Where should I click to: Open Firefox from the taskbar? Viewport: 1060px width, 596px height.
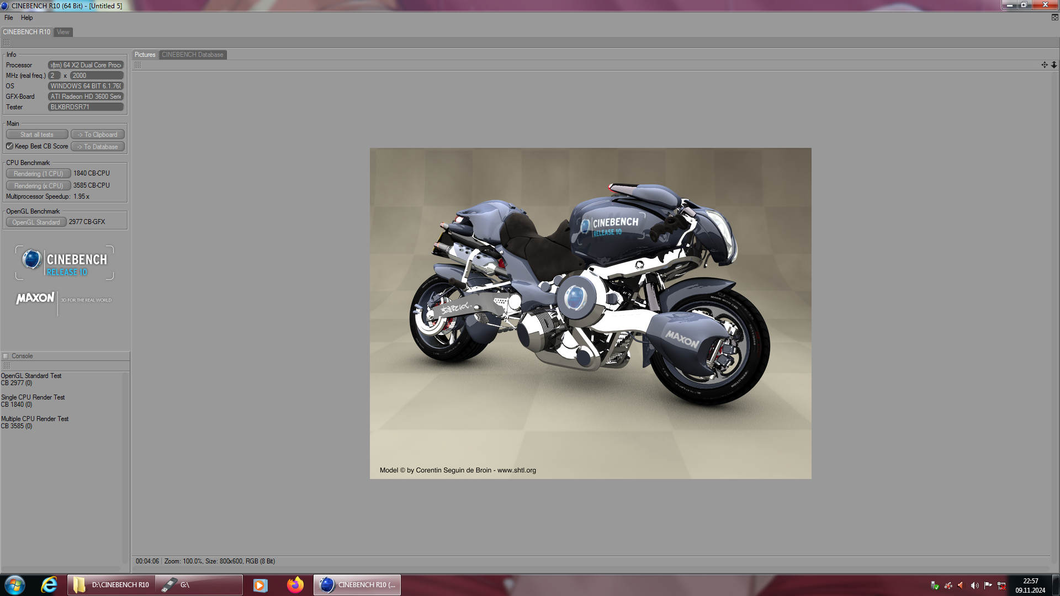(295, 585)
